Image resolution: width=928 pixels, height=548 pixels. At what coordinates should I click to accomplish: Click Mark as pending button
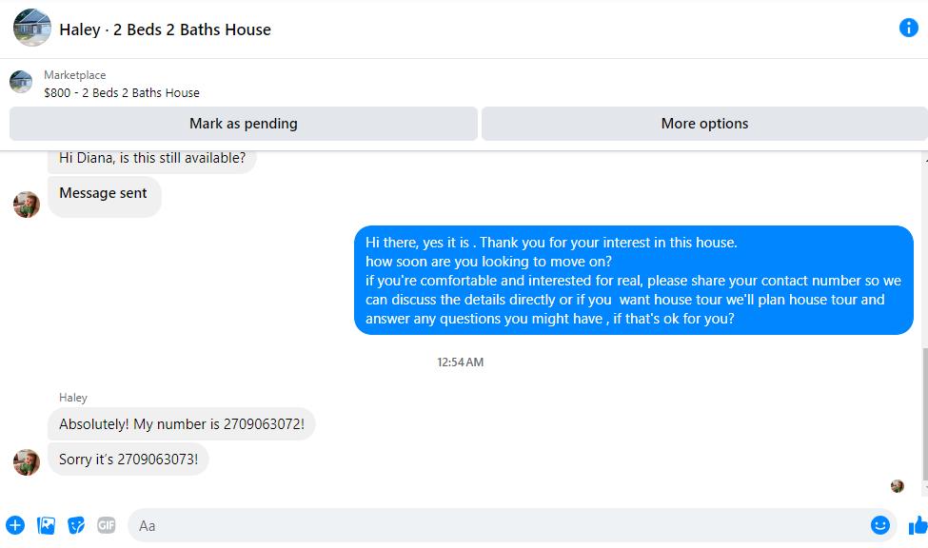coord(244,124)
